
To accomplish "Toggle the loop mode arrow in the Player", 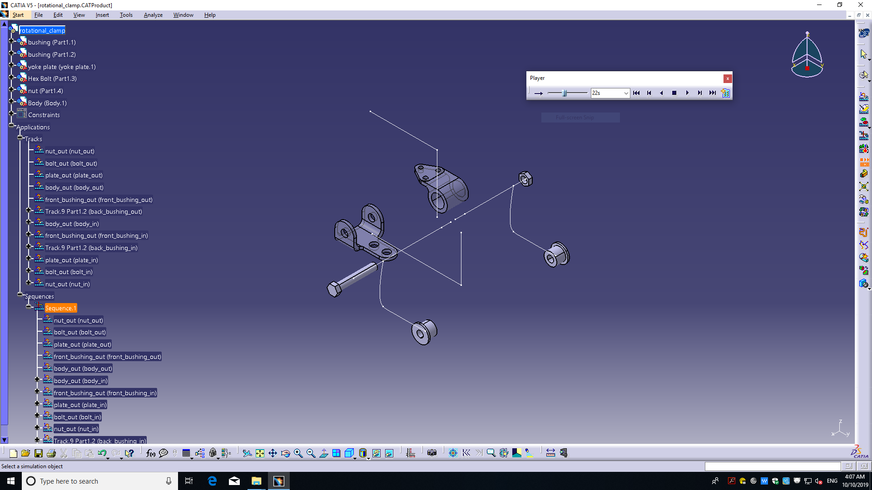I will pyautogui.click(x=539, y=93).
